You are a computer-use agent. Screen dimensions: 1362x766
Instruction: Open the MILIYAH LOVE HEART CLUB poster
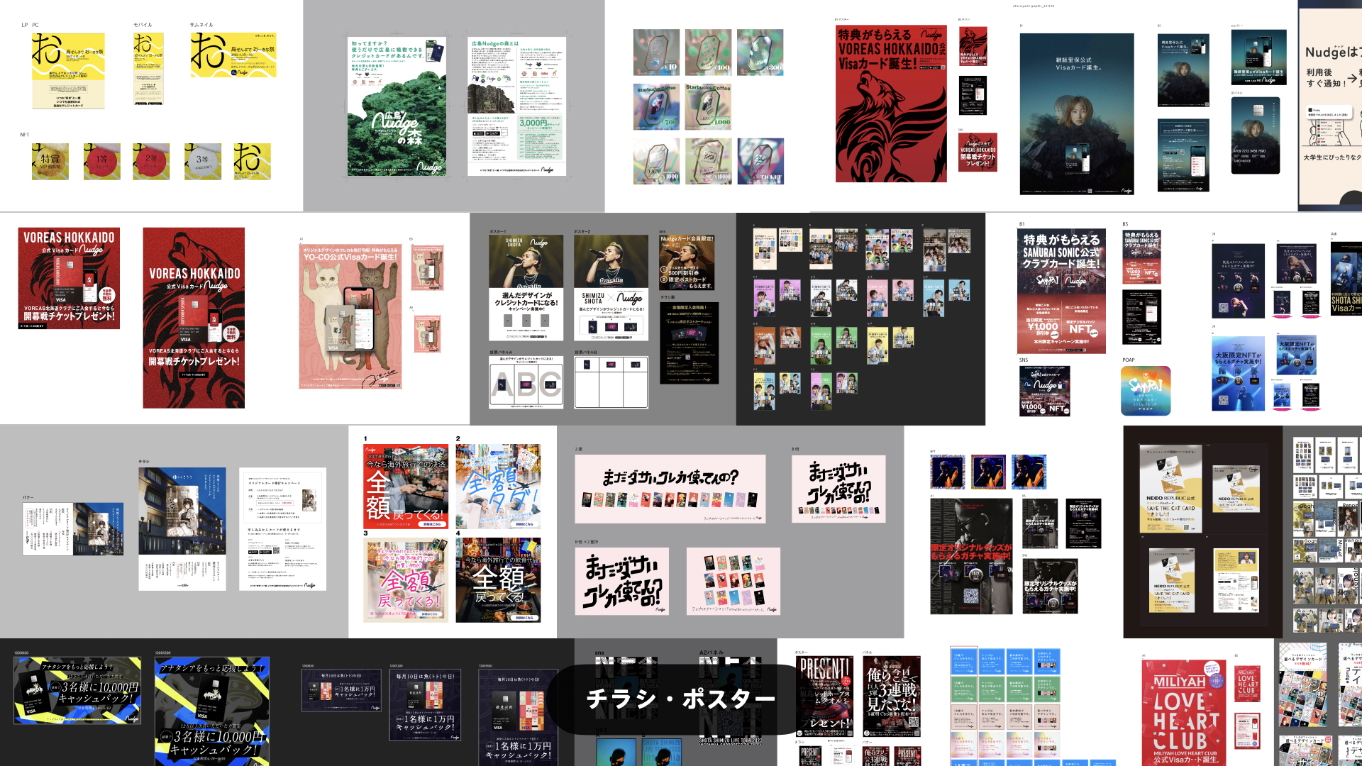coord(1184,713)
